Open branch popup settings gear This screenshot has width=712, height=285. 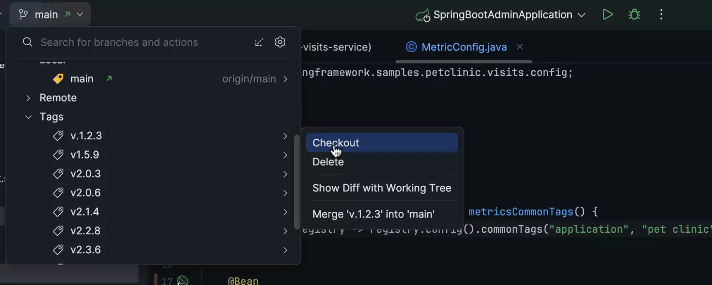coord(280,42)
